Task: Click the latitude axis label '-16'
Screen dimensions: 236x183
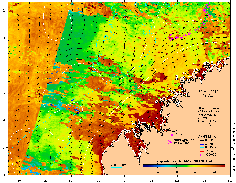Action: click(x=3, y=120)
